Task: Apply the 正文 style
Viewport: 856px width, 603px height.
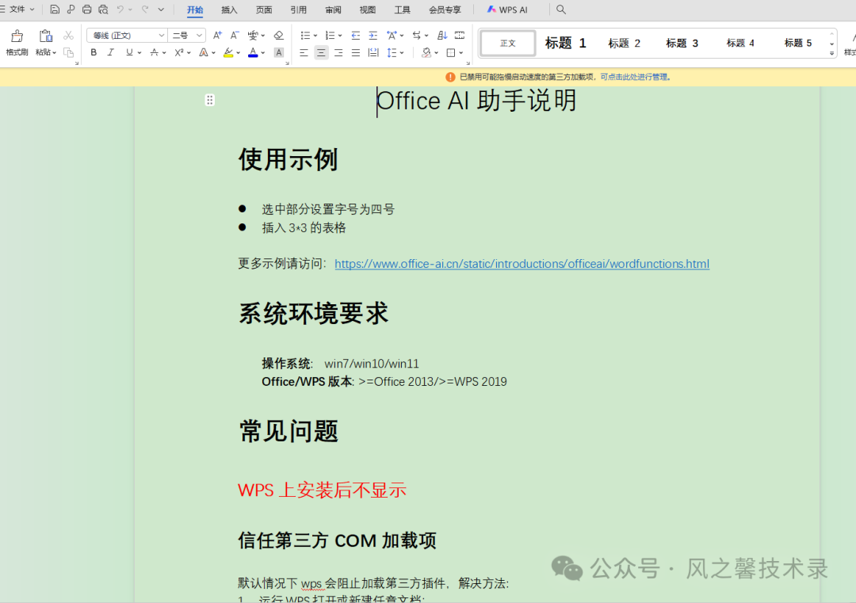Action: (x=508, y=43)
